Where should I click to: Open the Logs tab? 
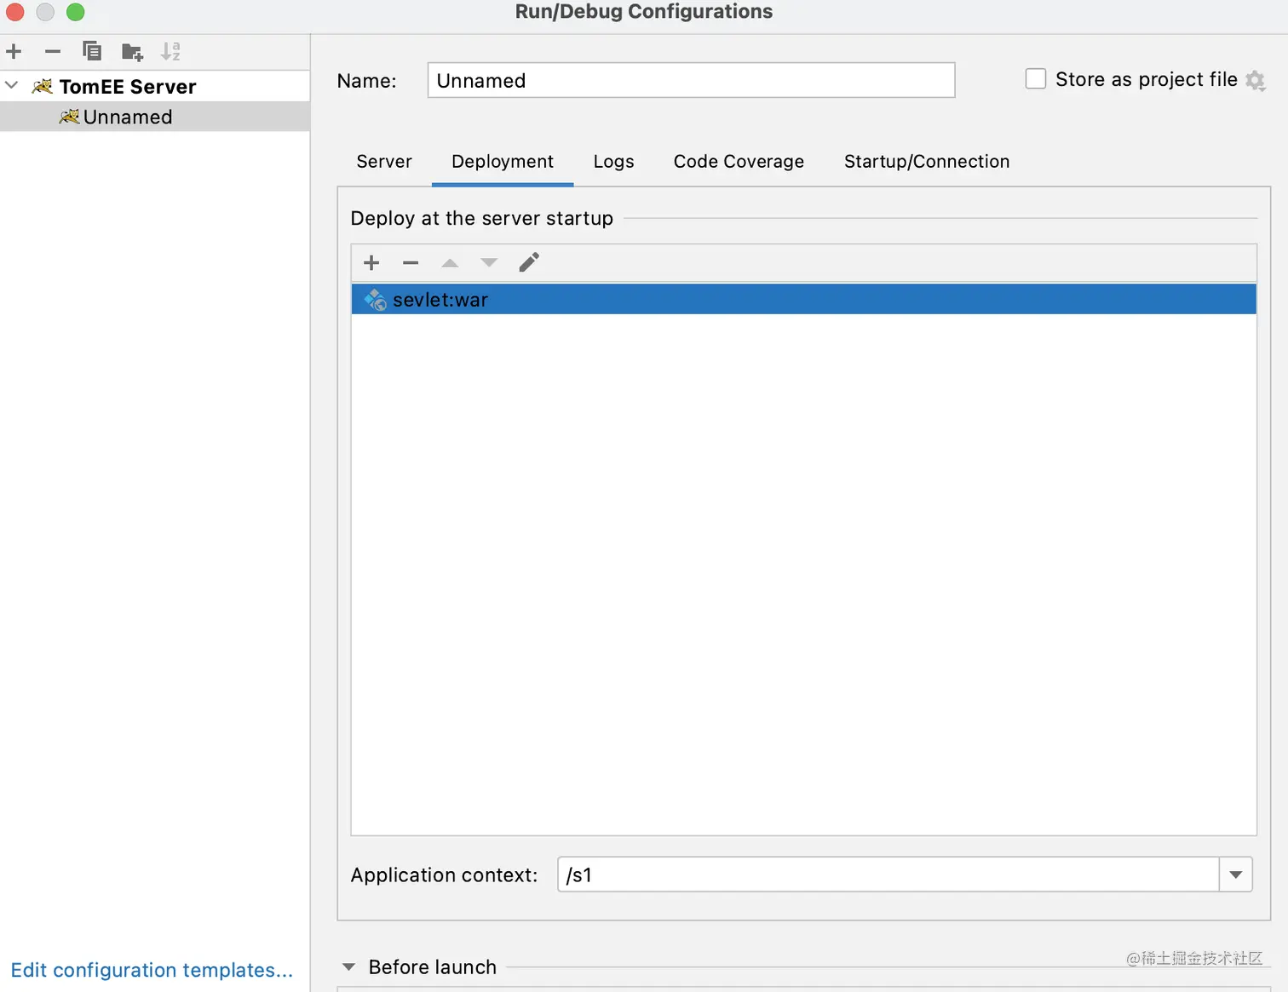point(614,162)
